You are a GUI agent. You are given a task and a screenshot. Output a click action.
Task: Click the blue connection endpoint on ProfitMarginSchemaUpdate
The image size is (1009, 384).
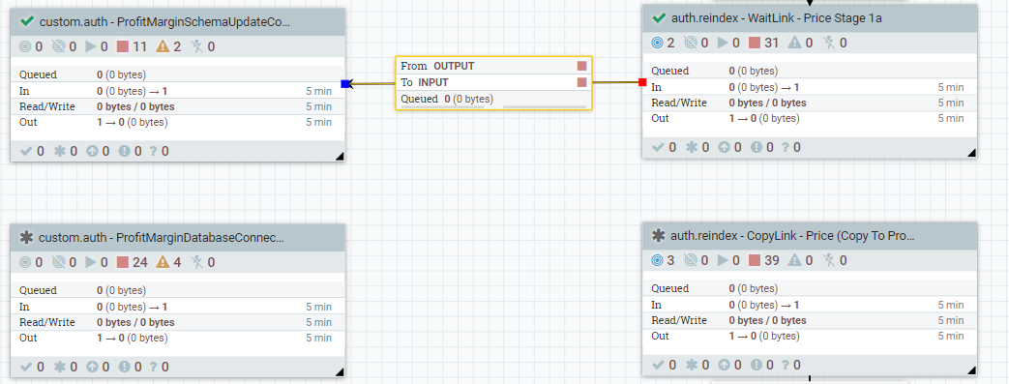pos(345,83)
